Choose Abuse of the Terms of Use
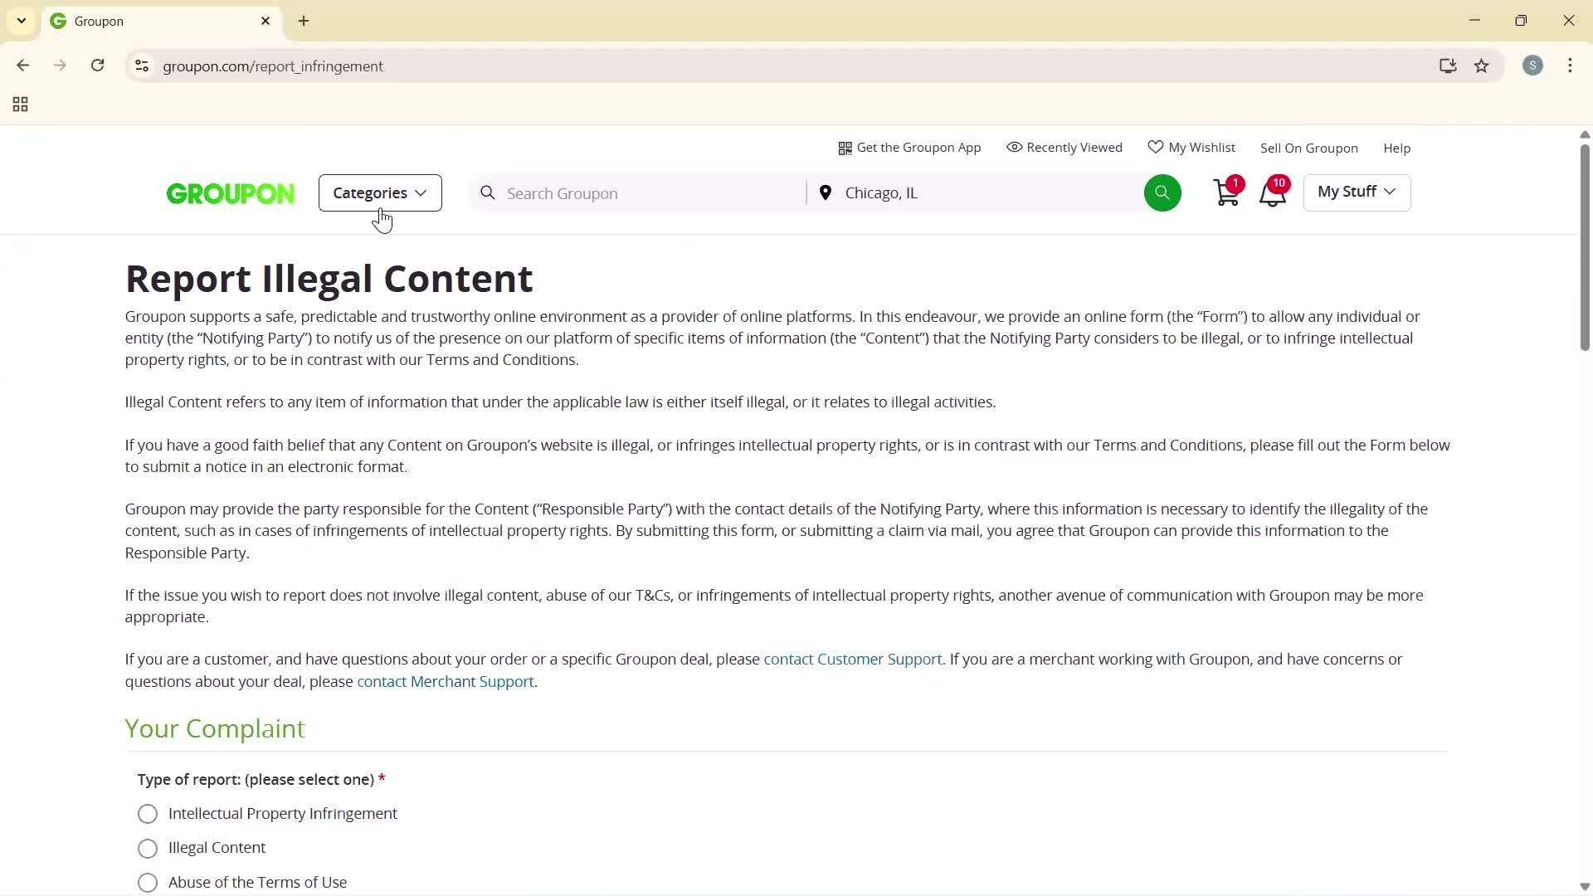Image resolution: width=1593 pixels, height=896 pixels. 148,882
